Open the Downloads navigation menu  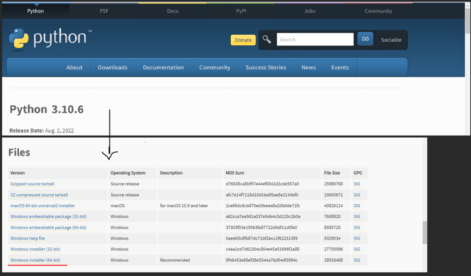tap(112, 68)
